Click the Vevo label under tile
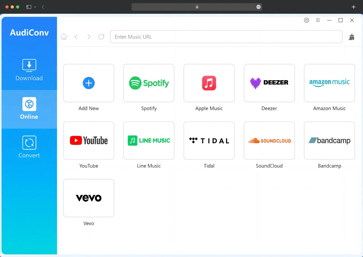363x257 pixels. (89, 223)
